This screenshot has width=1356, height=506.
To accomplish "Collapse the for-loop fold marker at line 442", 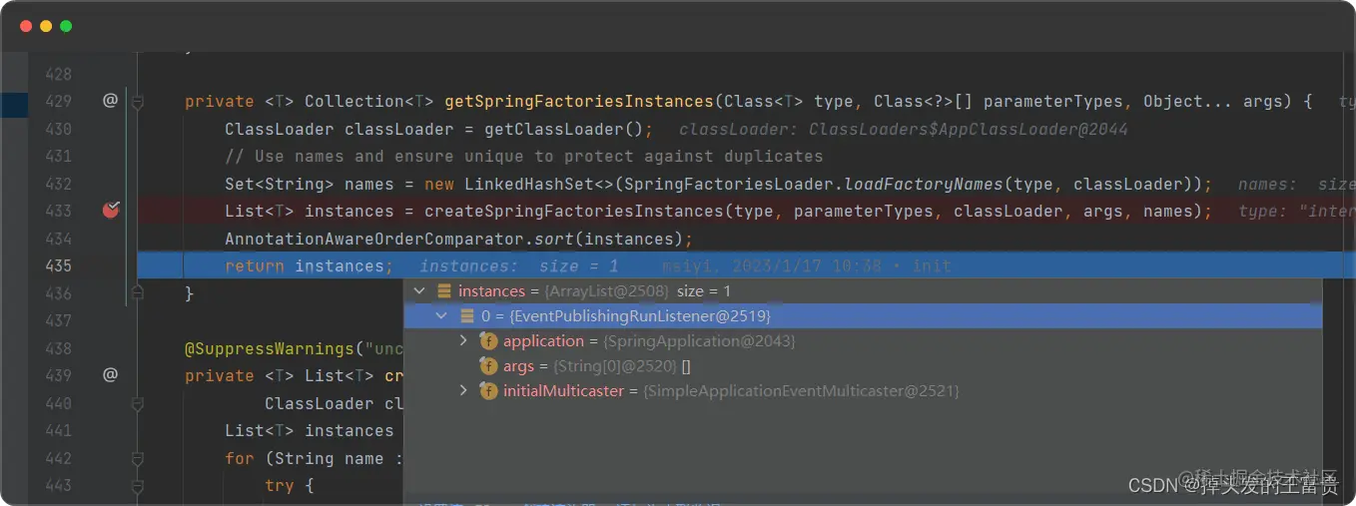I will tap(138, 458).
